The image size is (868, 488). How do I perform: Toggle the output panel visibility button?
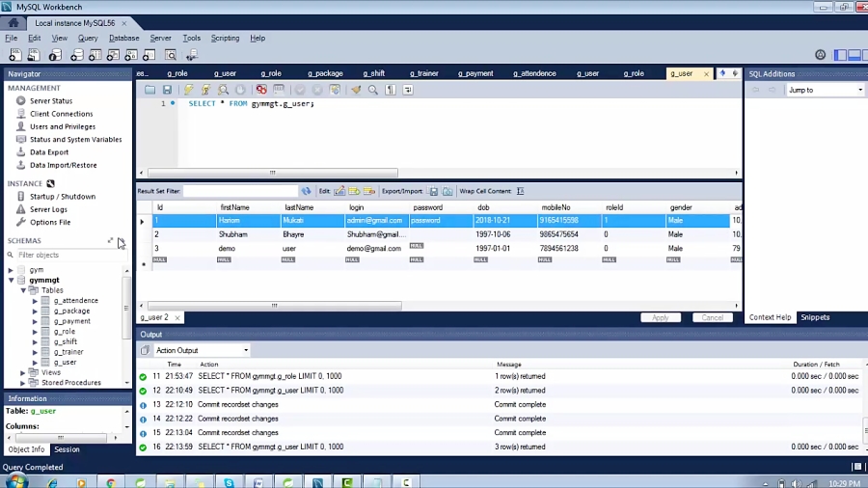pos(854,55)
